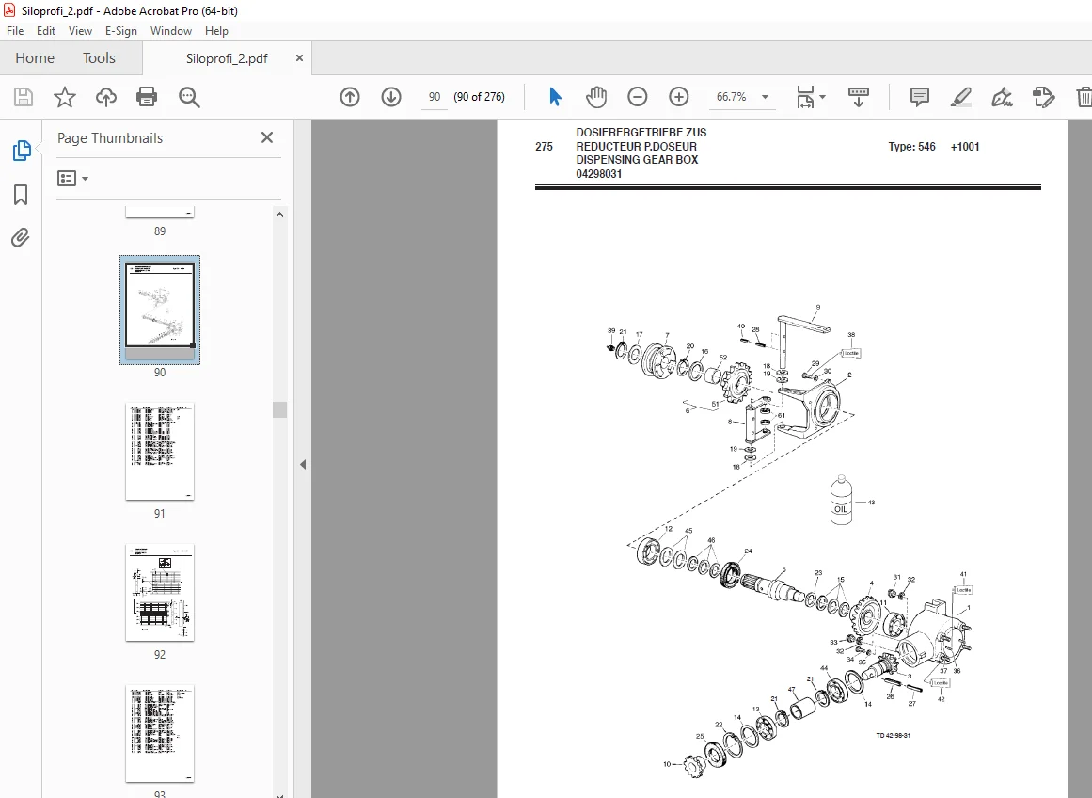Click the Save file icon
The width and height of the screenshot is (1092, 798).
(x=24, y=97)
